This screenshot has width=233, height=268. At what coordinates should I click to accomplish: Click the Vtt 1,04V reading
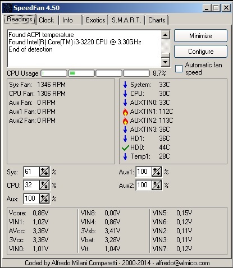pyautogui.click(x=100, y=249)
